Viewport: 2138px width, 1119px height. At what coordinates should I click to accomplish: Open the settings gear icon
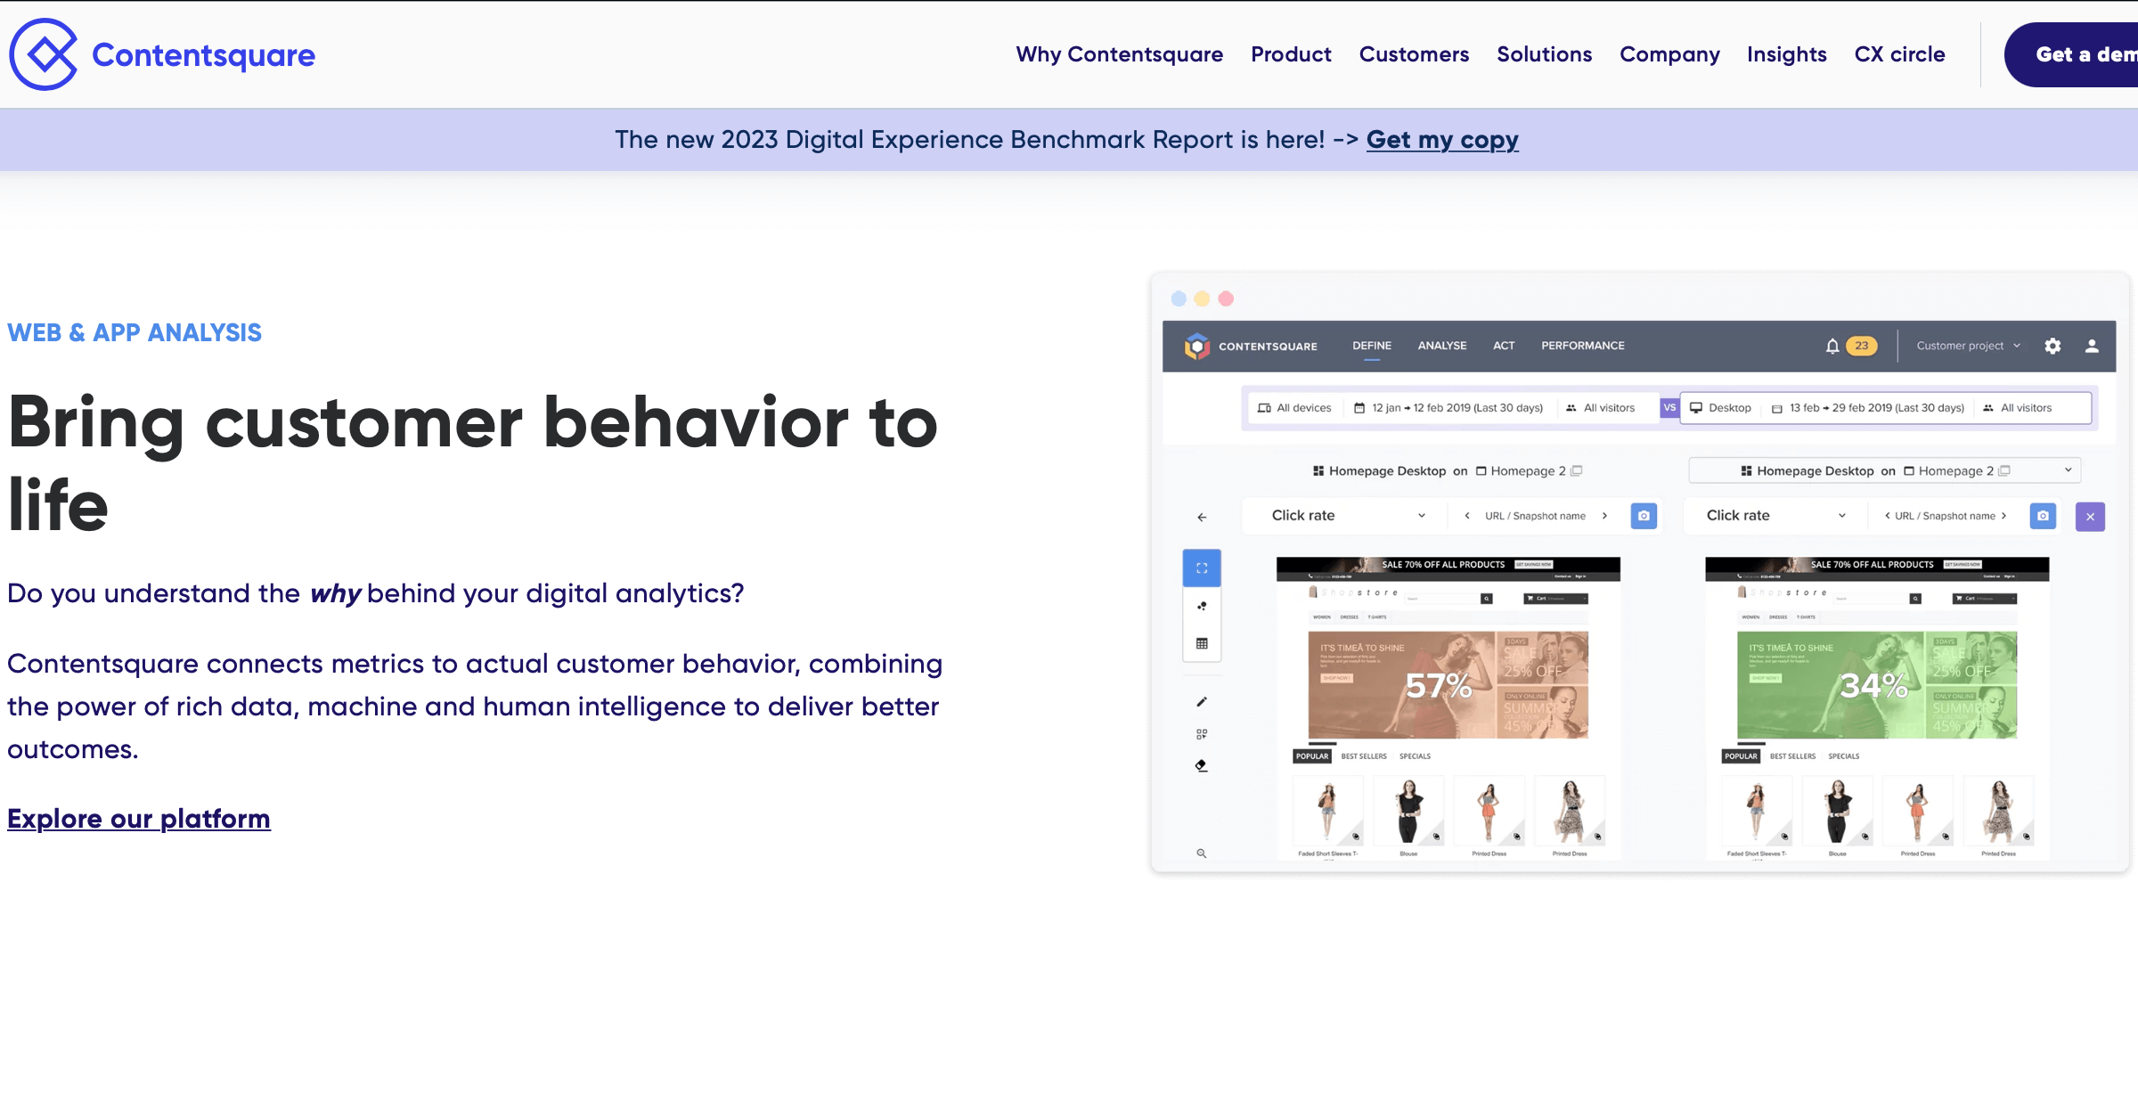point(2052,347)
